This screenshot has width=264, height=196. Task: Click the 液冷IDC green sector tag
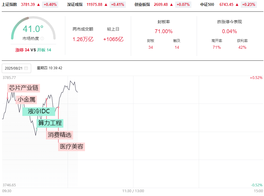pos(39,111)
